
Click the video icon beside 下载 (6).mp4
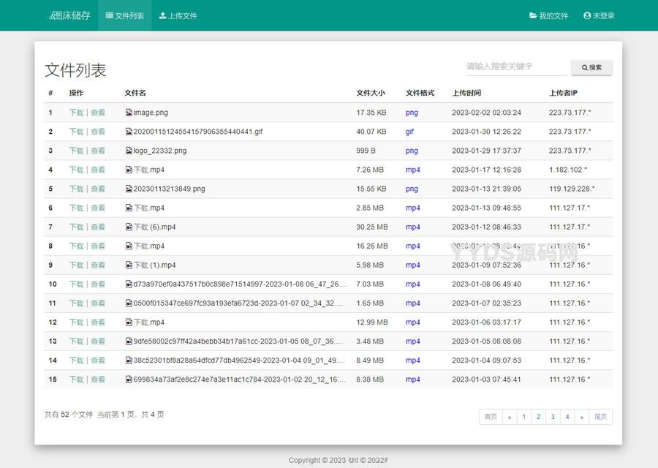pyautogui.click(x=129, y=227)
